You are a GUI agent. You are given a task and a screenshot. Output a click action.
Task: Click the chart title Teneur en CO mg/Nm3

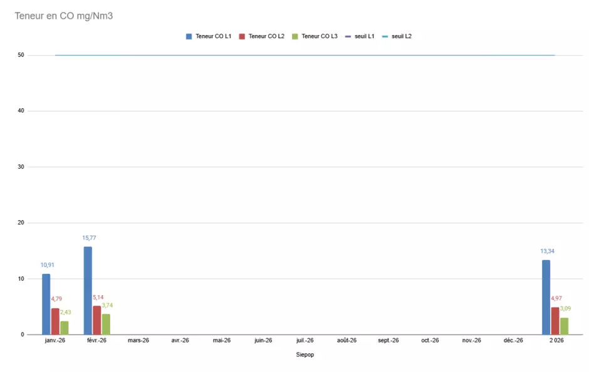click(64, 16)
